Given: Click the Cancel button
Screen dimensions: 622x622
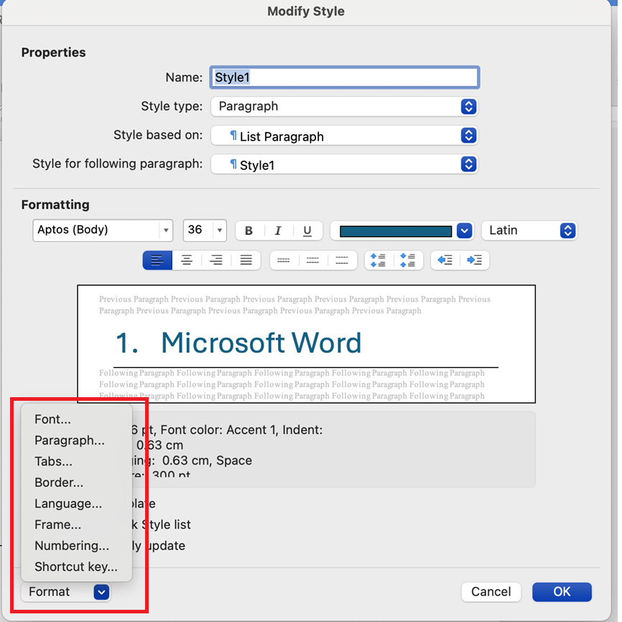Looking at the screenshot, I should click(491, 592).
